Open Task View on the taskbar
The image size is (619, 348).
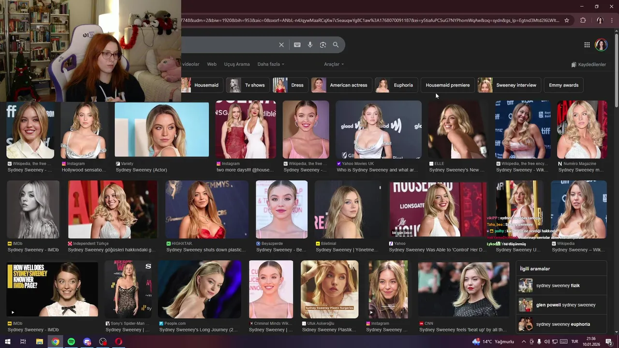23,342
